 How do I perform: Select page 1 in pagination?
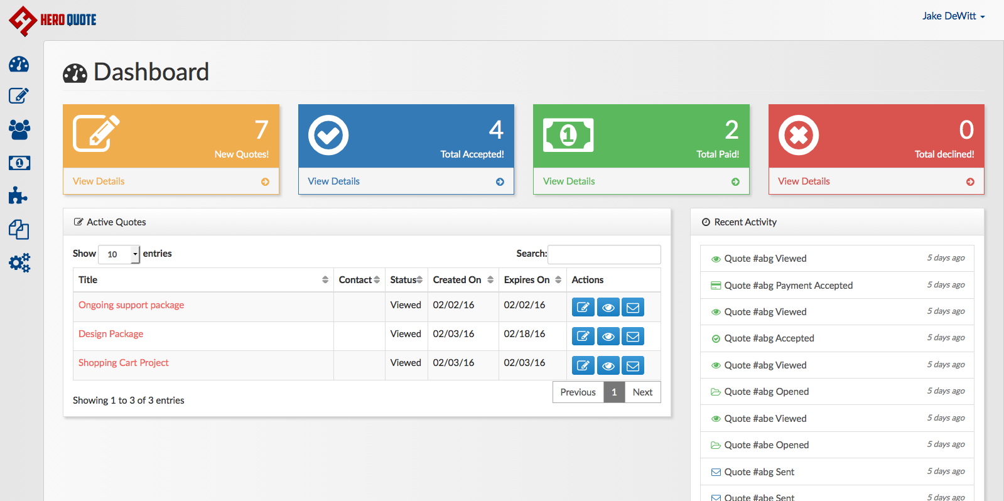point(614,392)
